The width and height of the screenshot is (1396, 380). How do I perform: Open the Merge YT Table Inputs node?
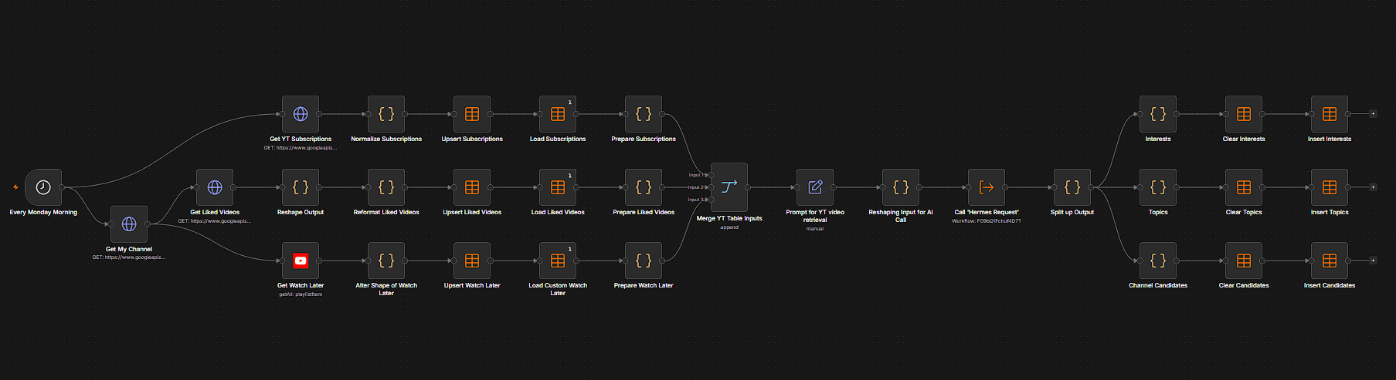tap(729, 187)
